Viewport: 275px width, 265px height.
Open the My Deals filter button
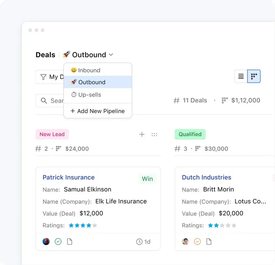(x=50, y=77)
